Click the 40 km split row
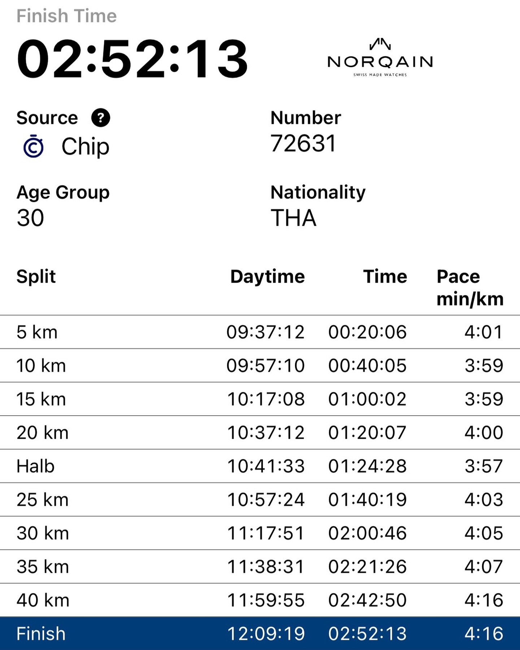 (x=260, y=600)
